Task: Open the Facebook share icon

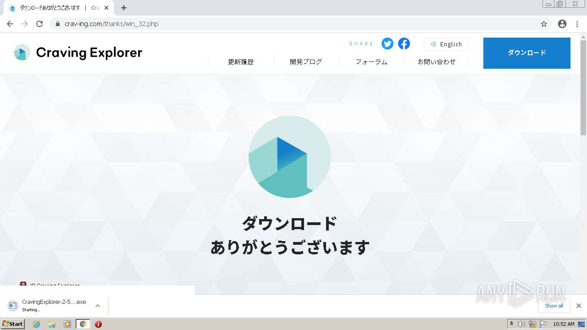Action: point(404,44)
